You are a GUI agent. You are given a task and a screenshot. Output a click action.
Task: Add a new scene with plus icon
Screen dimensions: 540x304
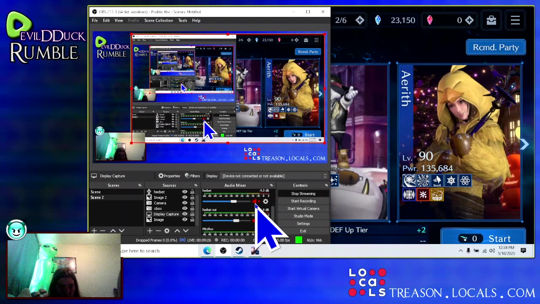pos(94,231)
